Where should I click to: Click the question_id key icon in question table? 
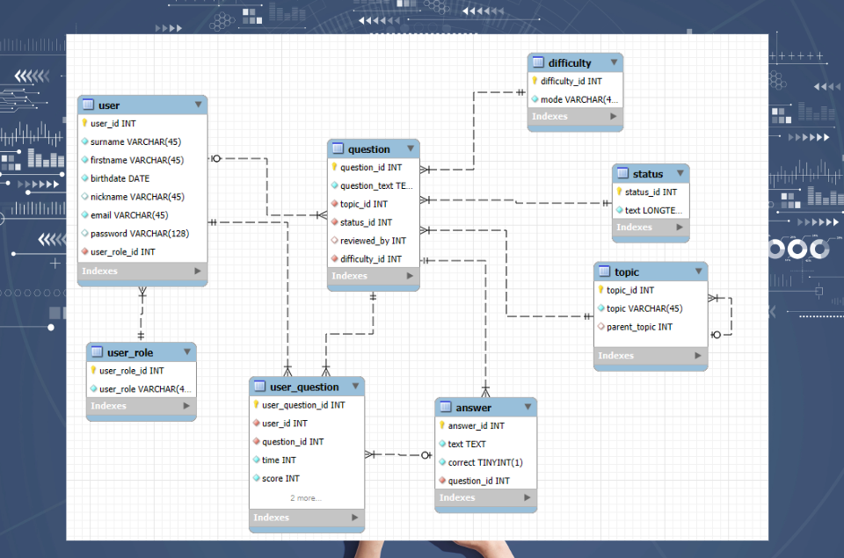click(x=335, y=167)
